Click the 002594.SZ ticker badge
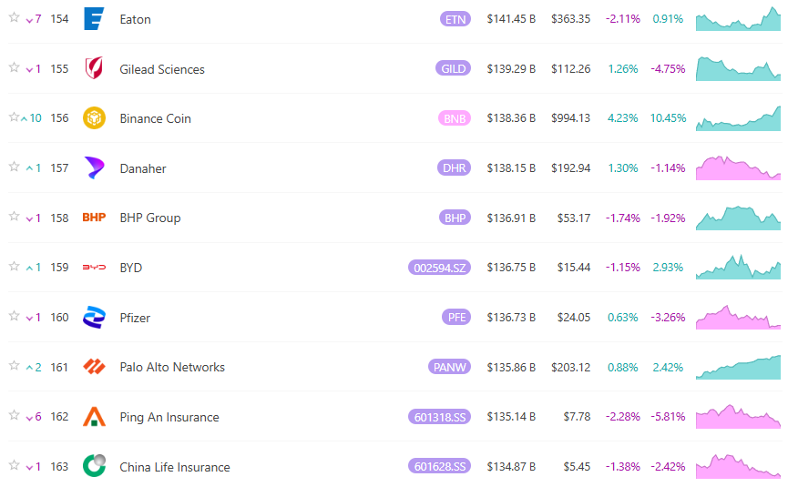 tap(439, 268)
